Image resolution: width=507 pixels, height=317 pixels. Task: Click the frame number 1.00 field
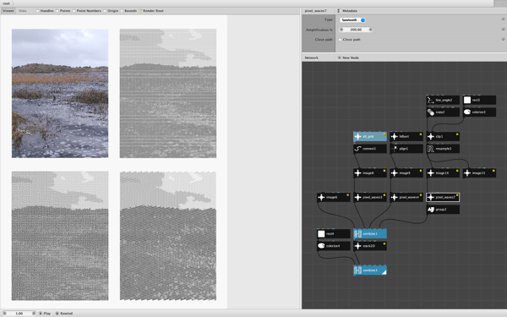(19, 314)
